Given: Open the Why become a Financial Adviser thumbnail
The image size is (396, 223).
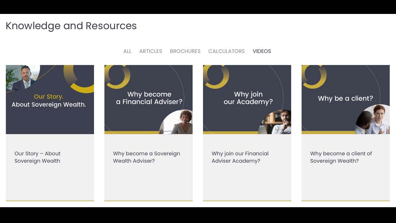Looking at the screenshot, I should pos(148,99).
